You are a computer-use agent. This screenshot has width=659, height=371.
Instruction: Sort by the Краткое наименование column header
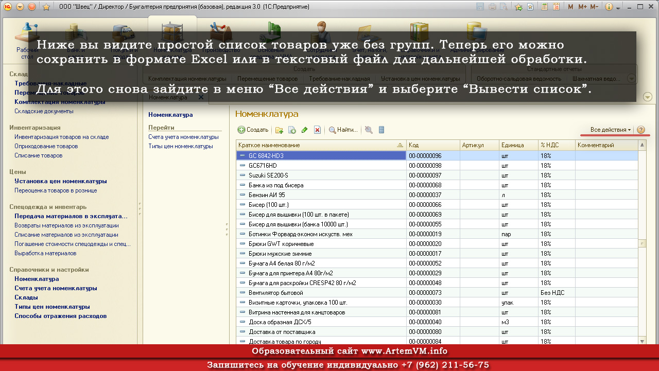[x=321, y=145]
